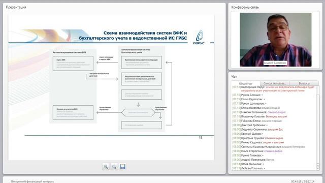
Task: Click the Андрей Самонов name label
Action: [x=275, y=63]
